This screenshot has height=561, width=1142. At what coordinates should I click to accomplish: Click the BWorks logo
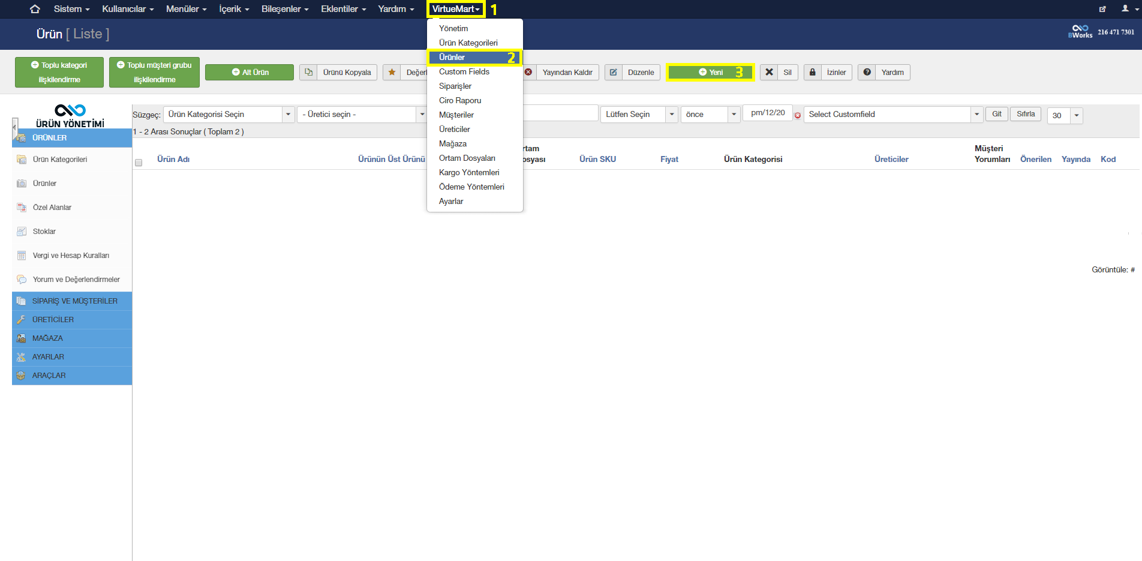point(1080,32)
